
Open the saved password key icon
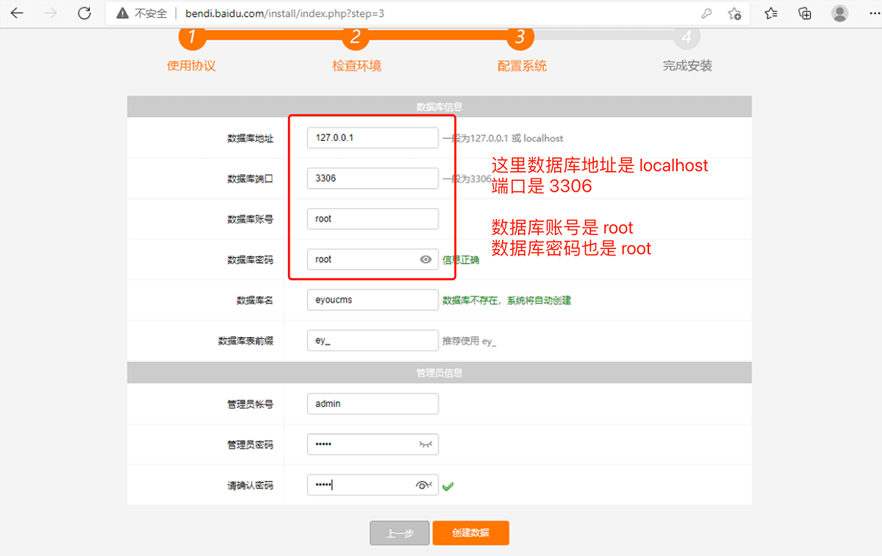(707, 13)
